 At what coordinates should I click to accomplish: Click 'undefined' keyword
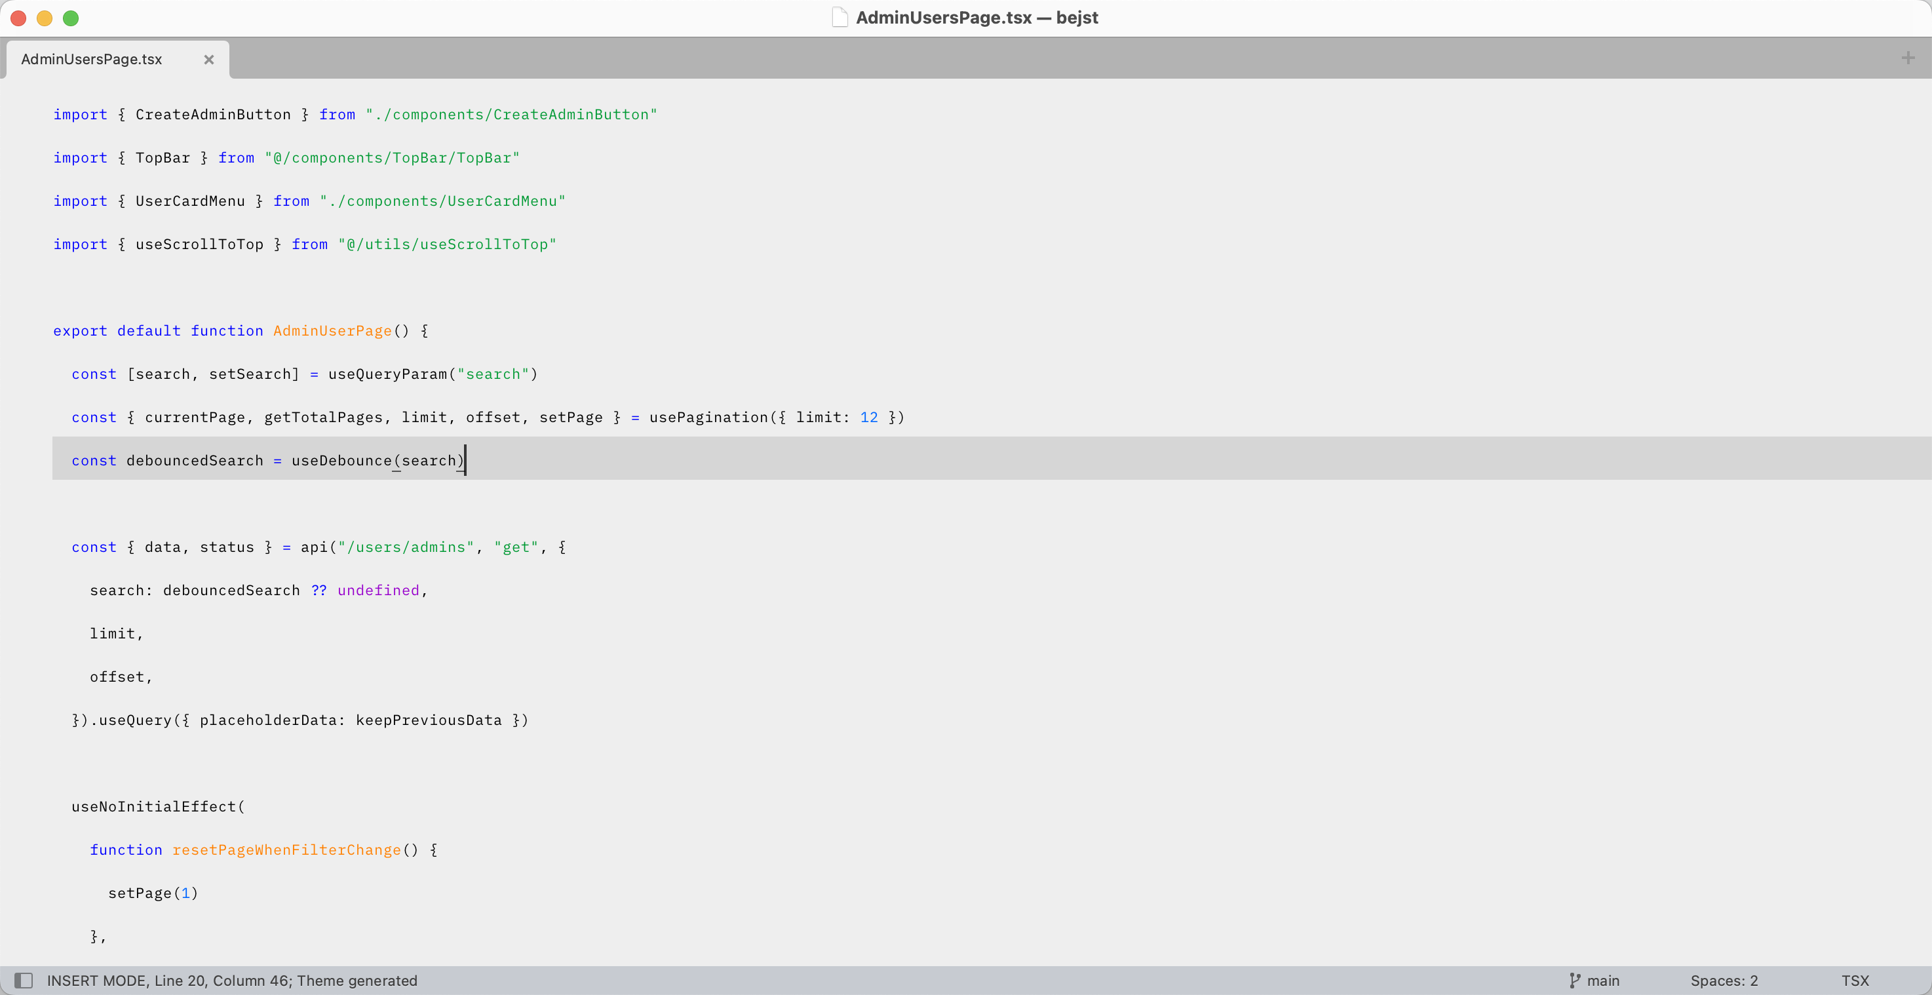378,590
